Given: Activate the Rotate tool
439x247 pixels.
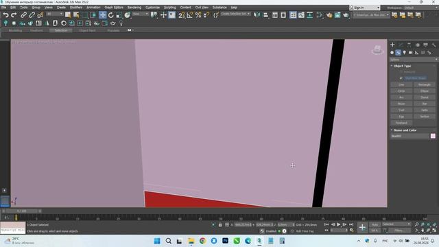Looking at the screenshot, I should [111, 15].
